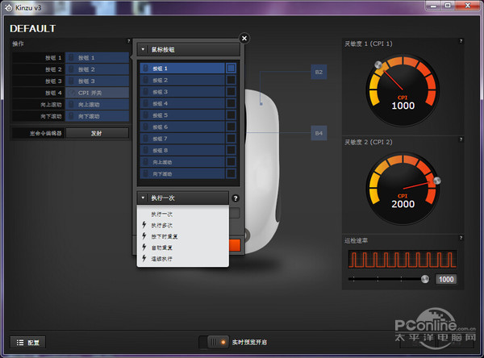This screenshot has width=484, height=358.
Task: Open help for the polling rate panel
Action: click(x=461, y=238)
